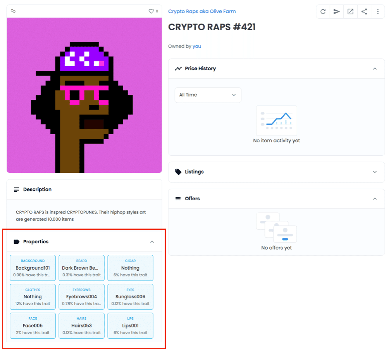Click the 'No item activity yet' text
Viewport: 389px width, 351px height.
click(x=276, y=141)
